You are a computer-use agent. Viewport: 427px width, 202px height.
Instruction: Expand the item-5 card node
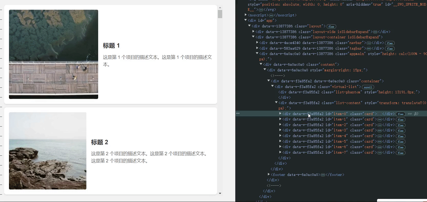[280, 141]
